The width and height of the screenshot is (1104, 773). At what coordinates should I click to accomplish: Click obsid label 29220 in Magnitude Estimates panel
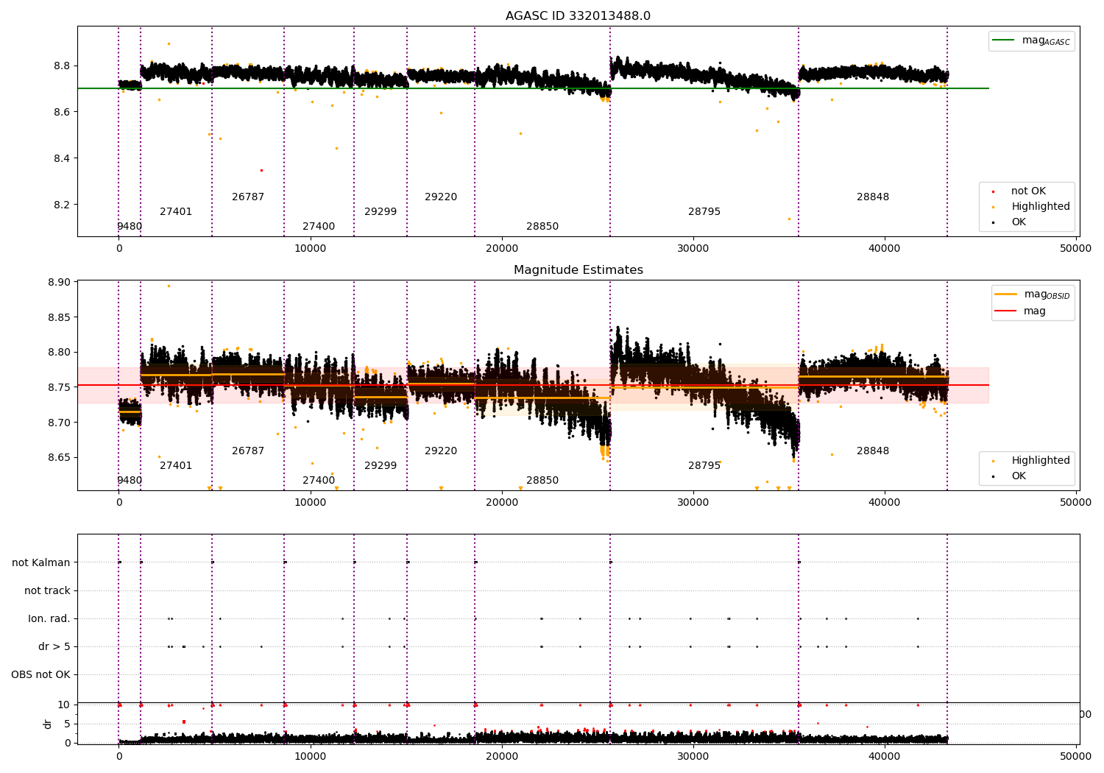(441, 451)
